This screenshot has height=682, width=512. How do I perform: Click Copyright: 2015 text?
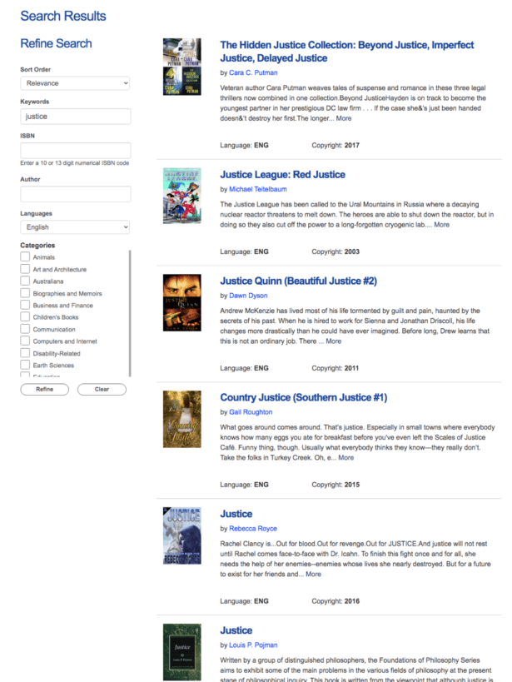[336, 485]
